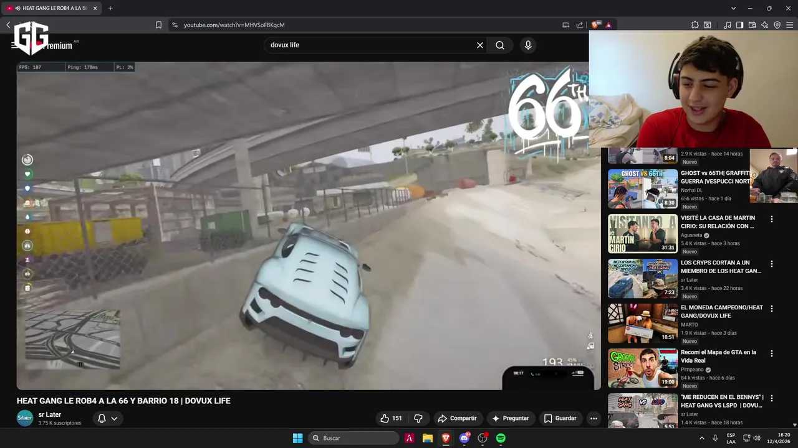This screenshot has height=448, width=798.
Task: Dislike the video
Action: click(418, 418)
